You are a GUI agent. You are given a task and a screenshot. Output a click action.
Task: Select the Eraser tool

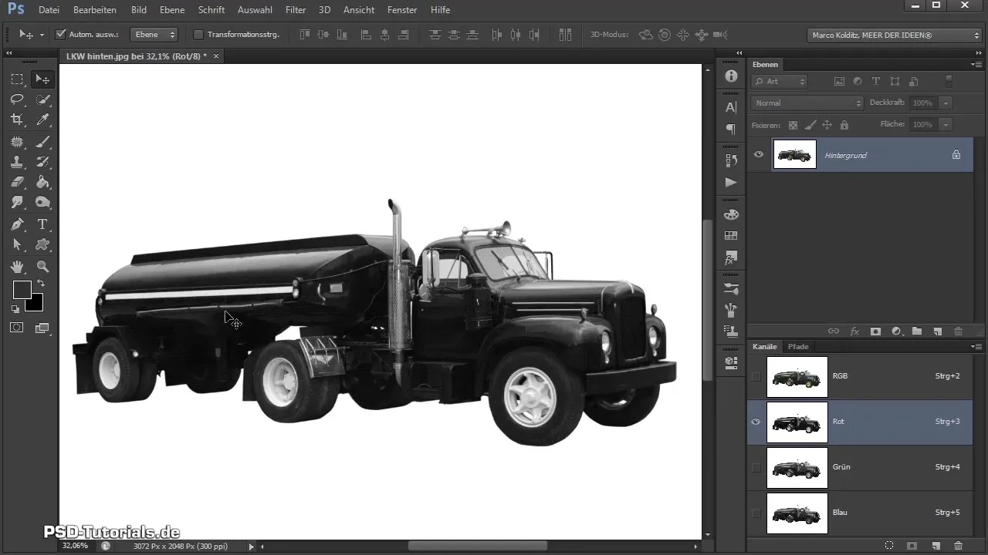pyautogui.click(x=17, y=182)
